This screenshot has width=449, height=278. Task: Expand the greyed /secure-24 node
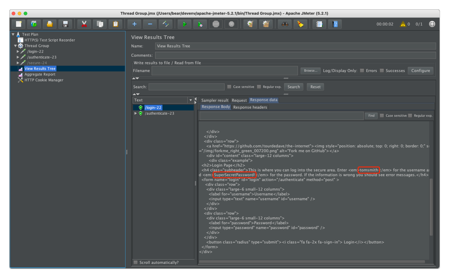click(x=18, y=63)
